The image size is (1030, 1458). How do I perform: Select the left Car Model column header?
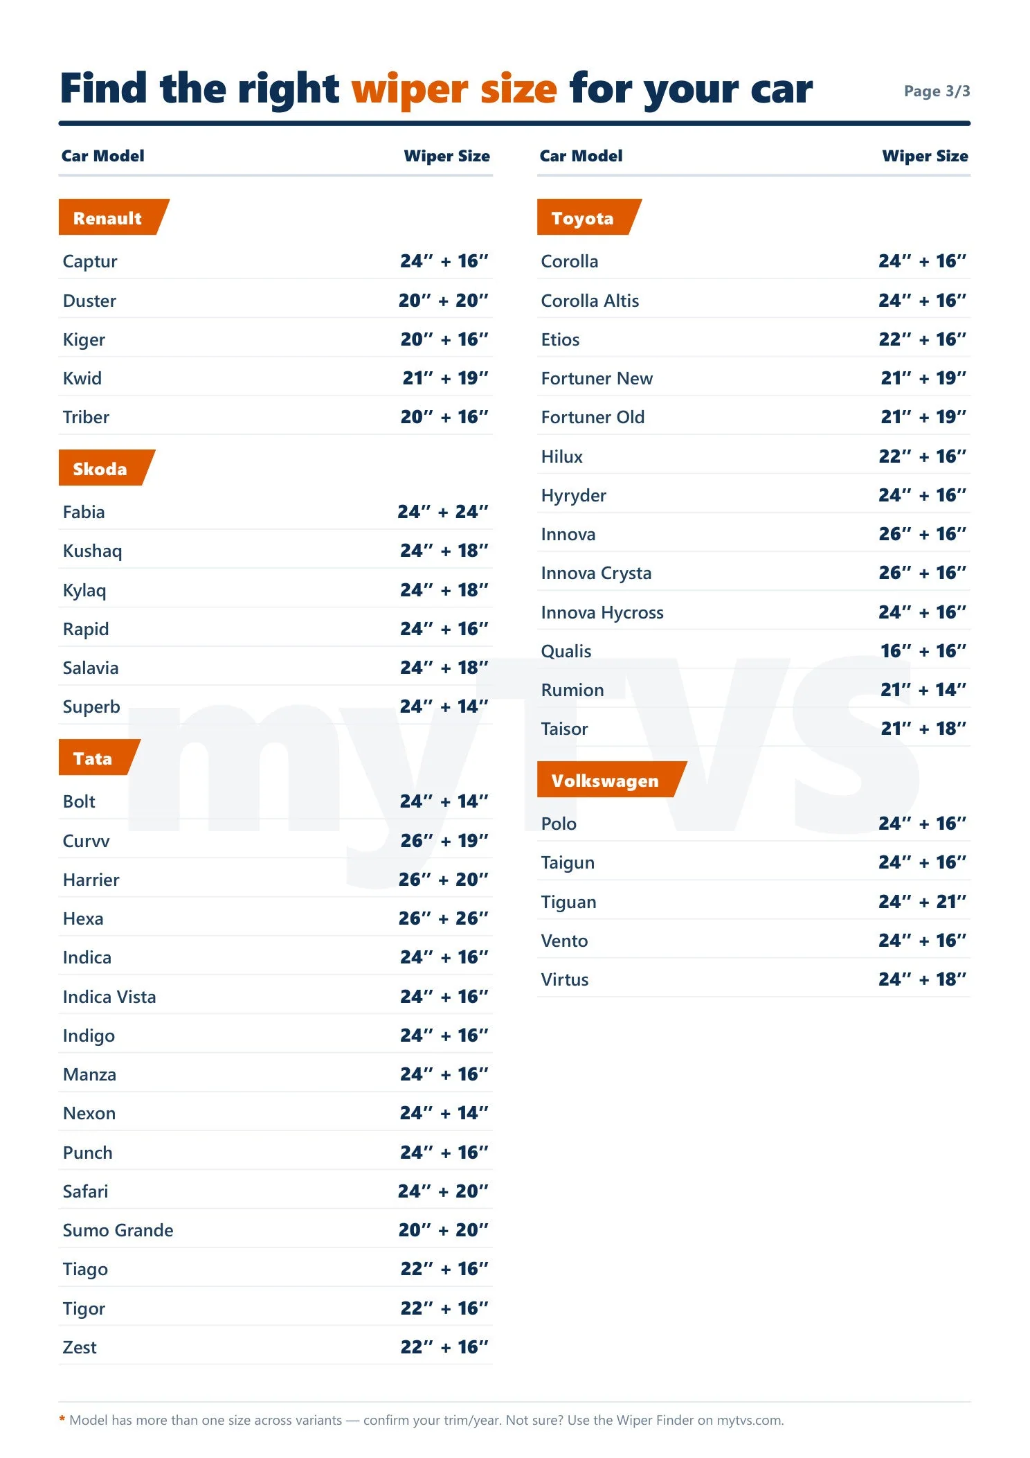coord(103,156)
